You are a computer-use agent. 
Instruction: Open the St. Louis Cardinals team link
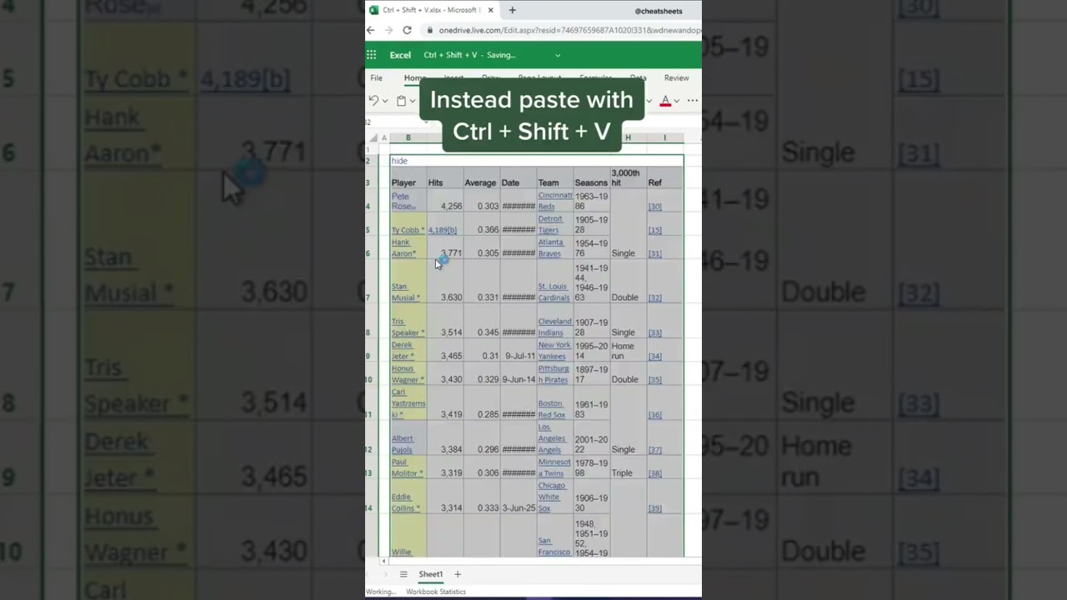click(554, 292)
